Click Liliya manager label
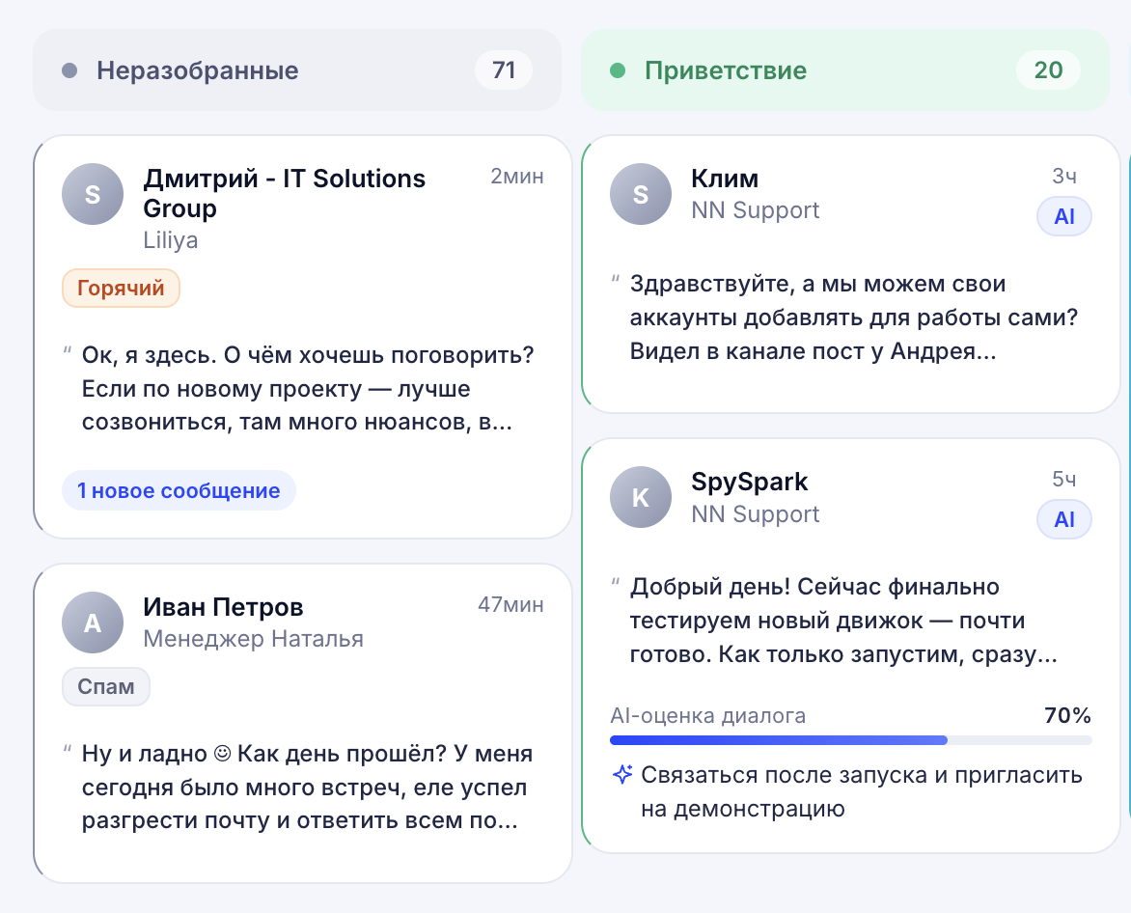This screenshot has width=1131, height=913. pos(170,240)
